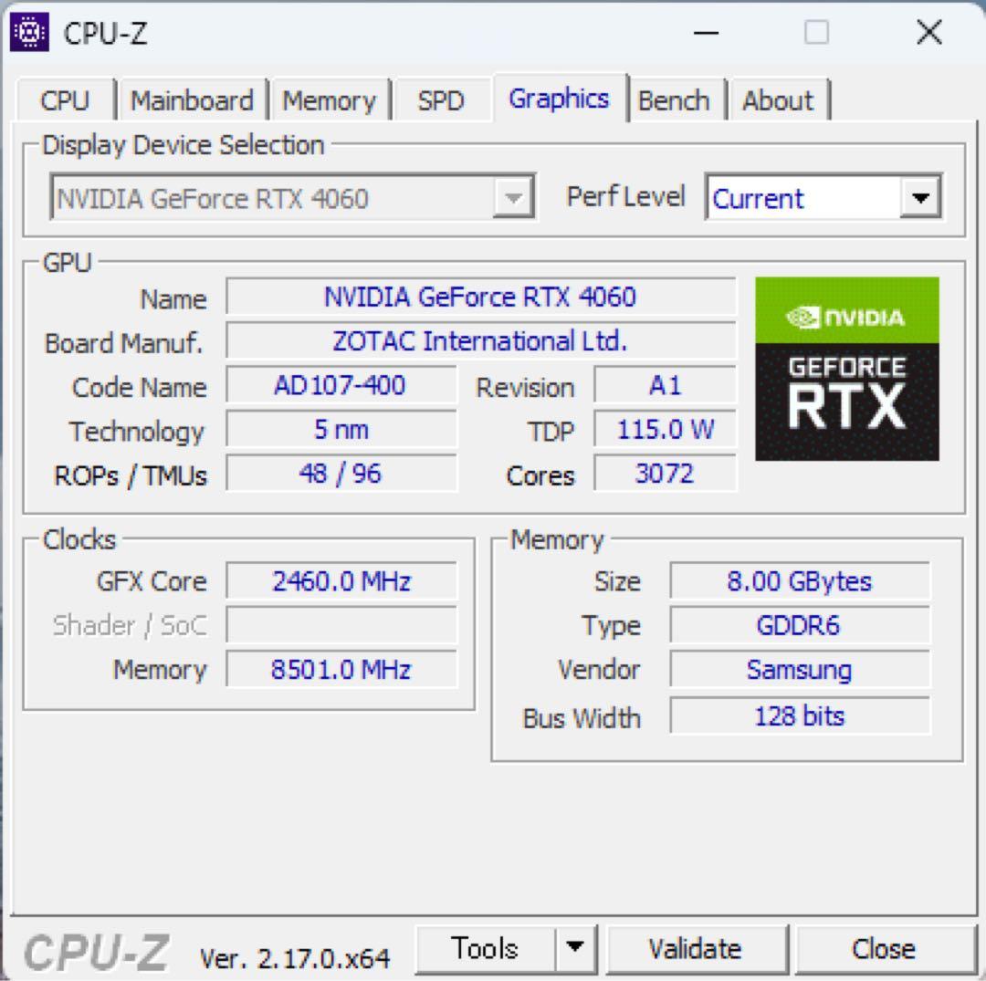Open the Mainboard tab
The height and width of the screenshot is (981, 986).
tap(192, 100)
